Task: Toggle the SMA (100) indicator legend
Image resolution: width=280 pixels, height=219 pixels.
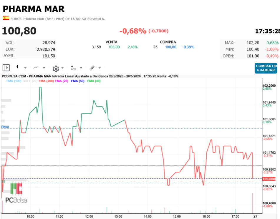Action: 14,81
